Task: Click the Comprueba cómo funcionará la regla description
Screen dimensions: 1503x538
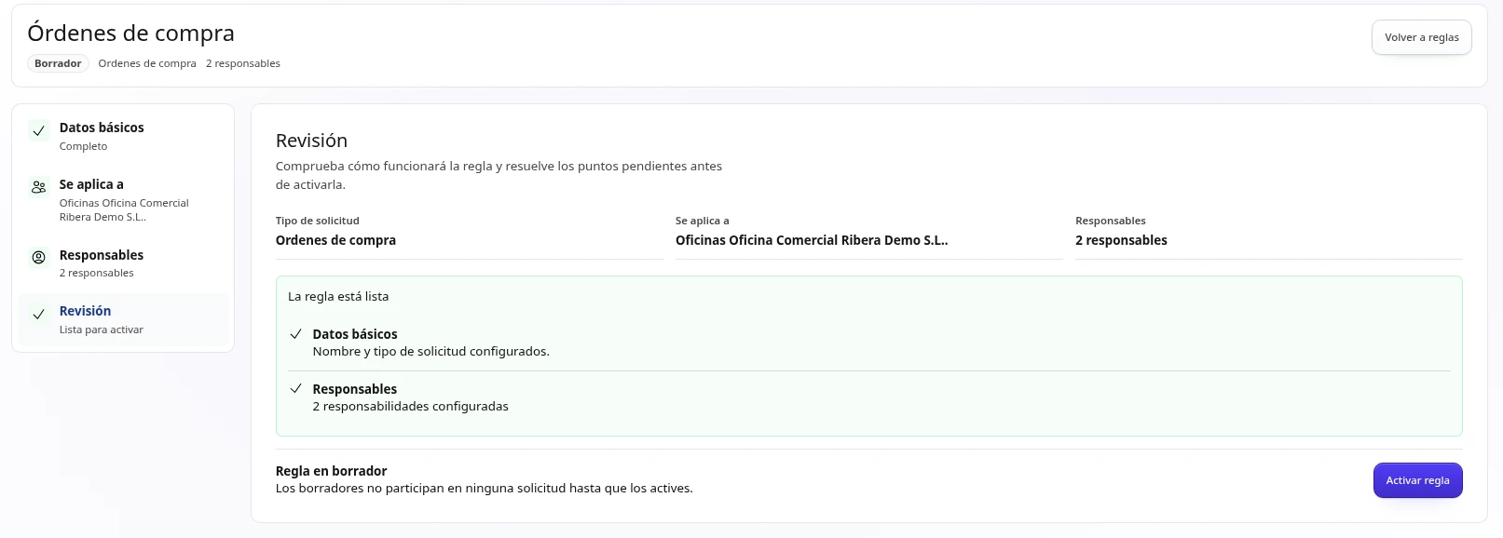Action: (x=499, y=175)
